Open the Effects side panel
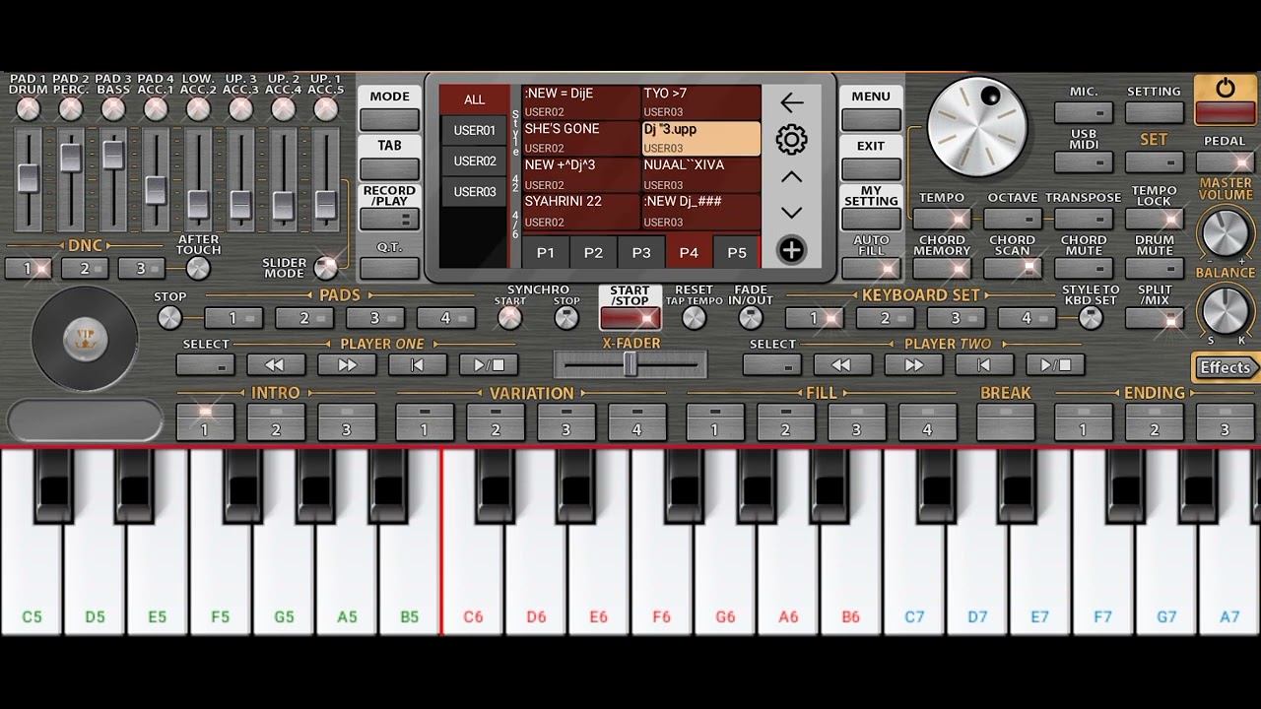The image size is (1261, 709). (x=1226, y=367)
